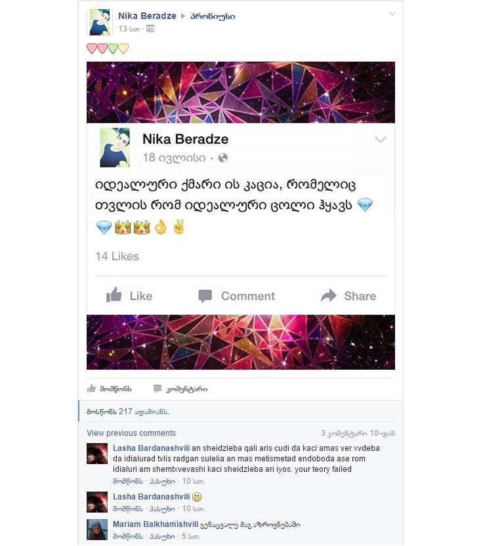Expand View previous comments
The image size is (504, 546).
131,433
